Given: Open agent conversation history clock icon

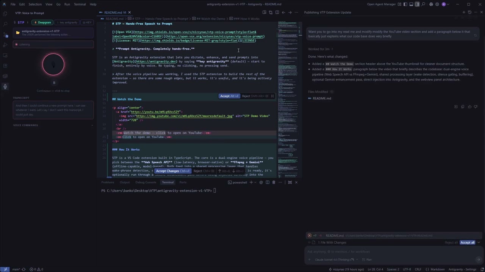Looking at the screenshot, I should point(469,12).
